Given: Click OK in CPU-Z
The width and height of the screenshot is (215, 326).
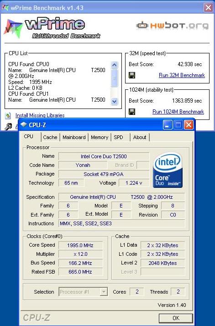Looking at the screenshot, I should (176, 318).
